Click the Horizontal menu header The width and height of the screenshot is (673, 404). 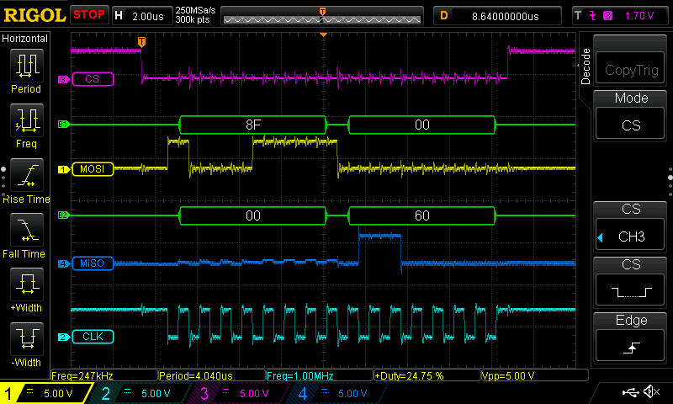pyautogui.click(x=25, y=39)
